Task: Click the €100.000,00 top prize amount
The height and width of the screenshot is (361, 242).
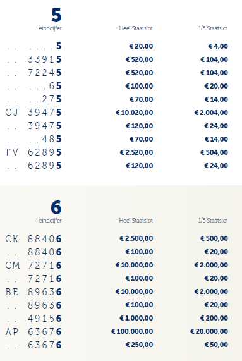Action: [132, 331]
